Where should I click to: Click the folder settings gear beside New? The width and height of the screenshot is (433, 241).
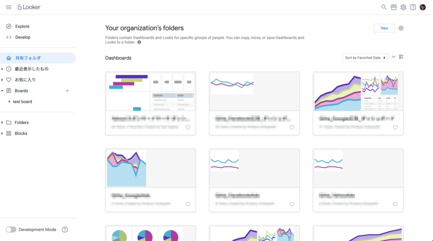[401, 28]
